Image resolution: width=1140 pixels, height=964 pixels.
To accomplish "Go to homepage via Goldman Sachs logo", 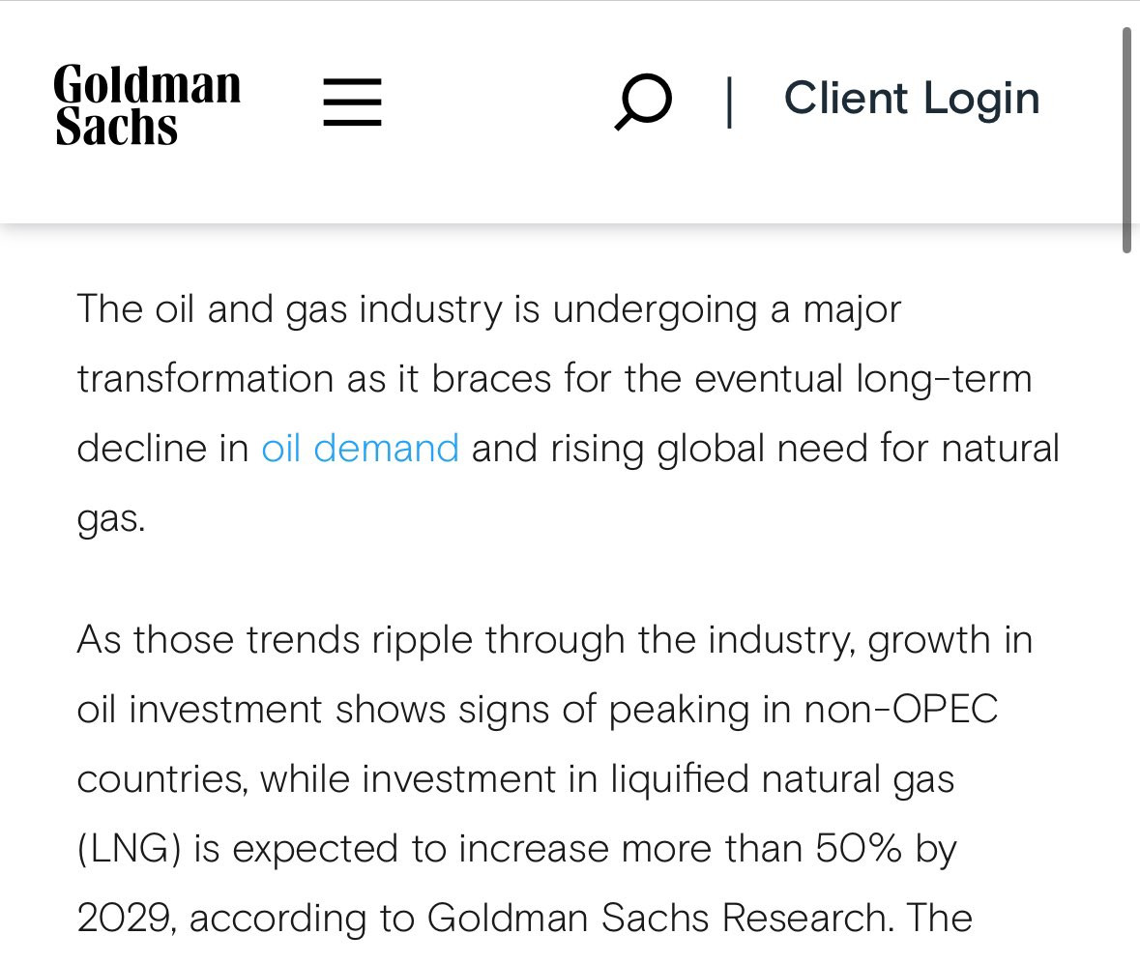I will point(147,104).
